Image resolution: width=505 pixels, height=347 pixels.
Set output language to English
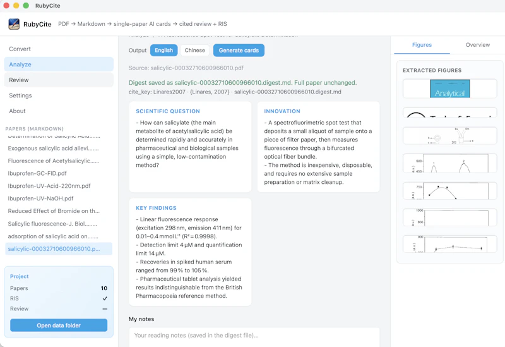tap(163, 51)
